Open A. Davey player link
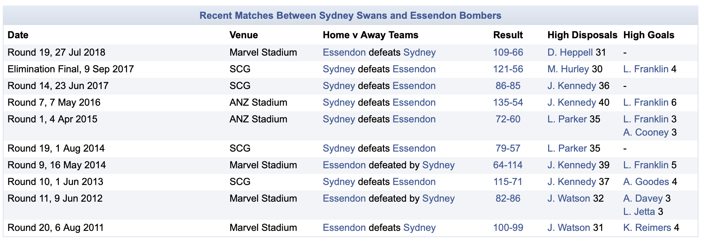Viewport: 704px width, 242px height. point(643,199)
